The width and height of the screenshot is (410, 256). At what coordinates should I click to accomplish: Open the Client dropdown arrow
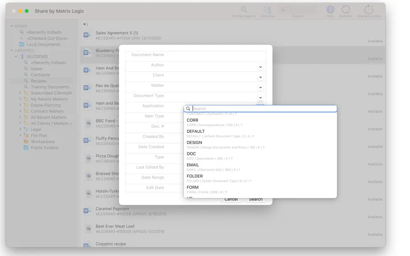point(260,77)
